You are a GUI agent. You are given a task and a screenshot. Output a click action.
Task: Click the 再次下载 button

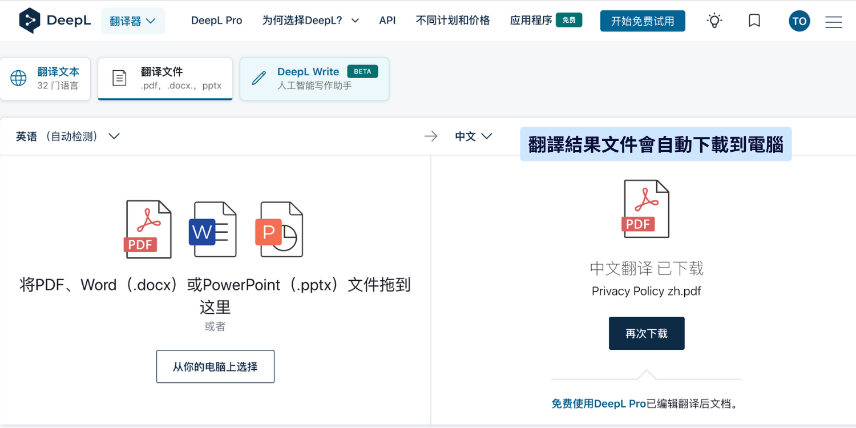pos(647,333)
